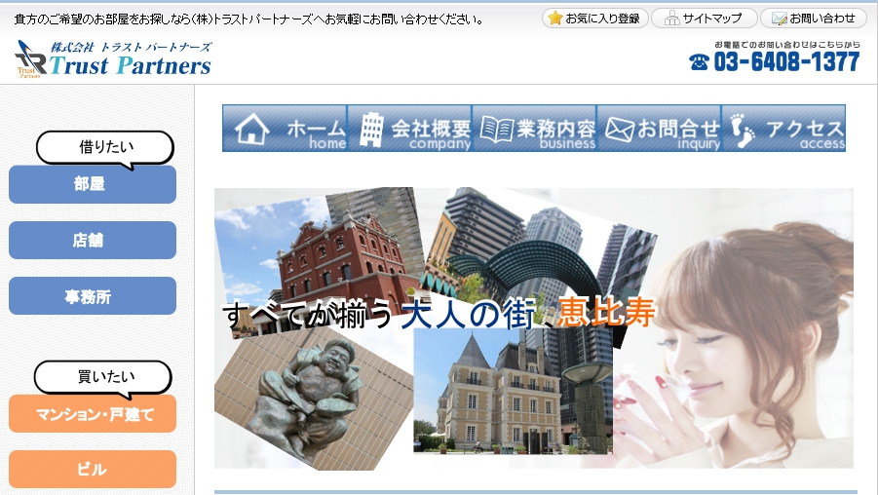Select the マンション・戸建て purchase button
Viewport: 878px width, 495px height.
click(x=93, y=414)
